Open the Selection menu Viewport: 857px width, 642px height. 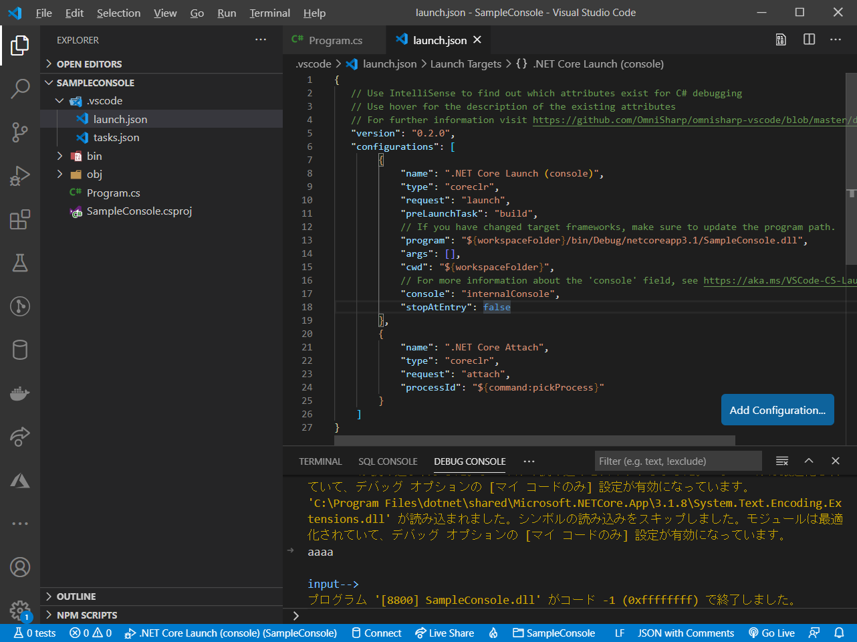[118, 13]
